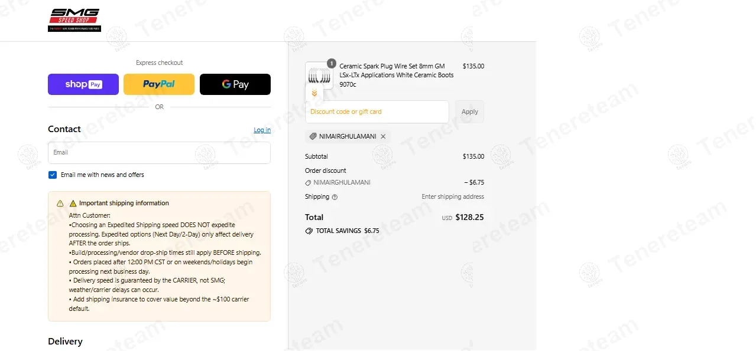The height and width of the screenshot is (351, 756).
Task: Click the Total Savings tag icon
Action: click(x=309, y=231)
